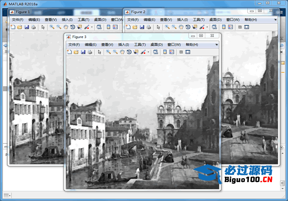Click MATLAB status bar busy indicator
The height and width of the screenshot is (201, 288).
coord(7,195)
